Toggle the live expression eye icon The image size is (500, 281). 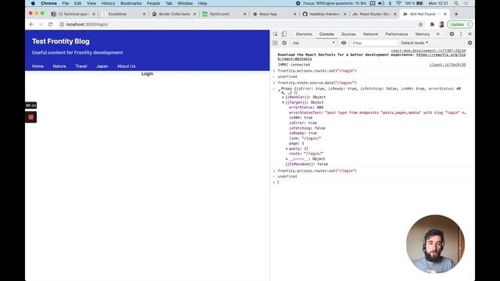tap(344, 43)
